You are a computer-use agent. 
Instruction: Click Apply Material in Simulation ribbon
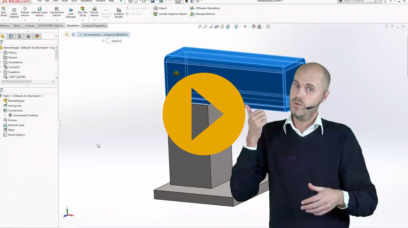click(x=14, y=13)
